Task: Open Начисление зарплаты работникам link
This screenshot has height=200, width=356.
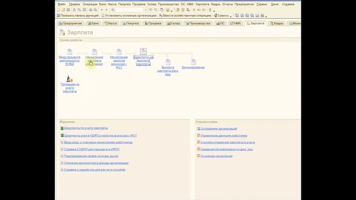Action: point(94,61)
